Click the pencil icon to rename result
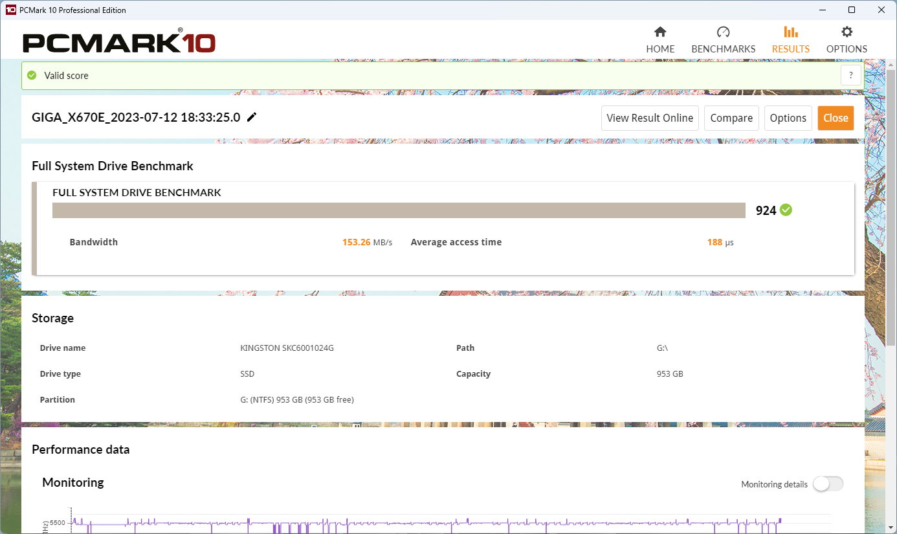This screenshot has height=534, width=897. coord(252,117)
